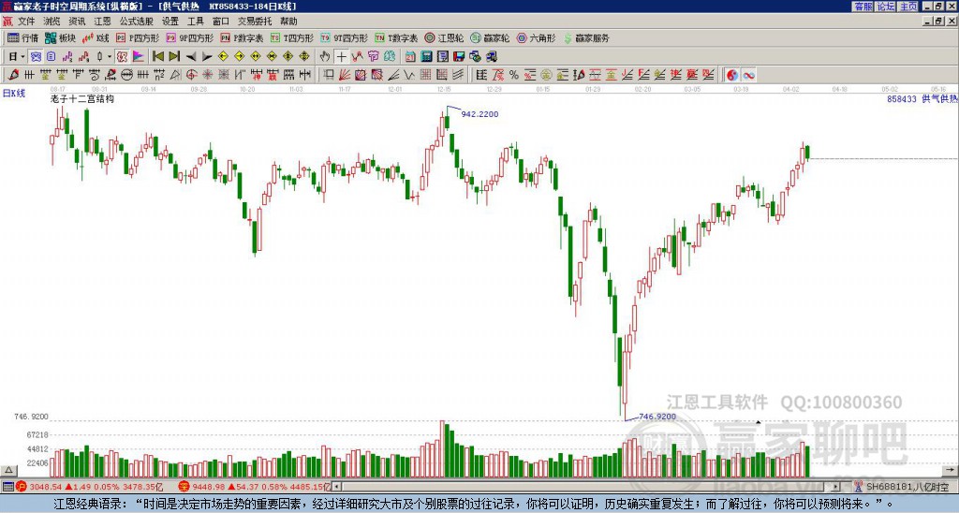The width and height of the screenshot is (959, 513).
Task: Open the 9T四方形 tool
Action: click(344, 37)
